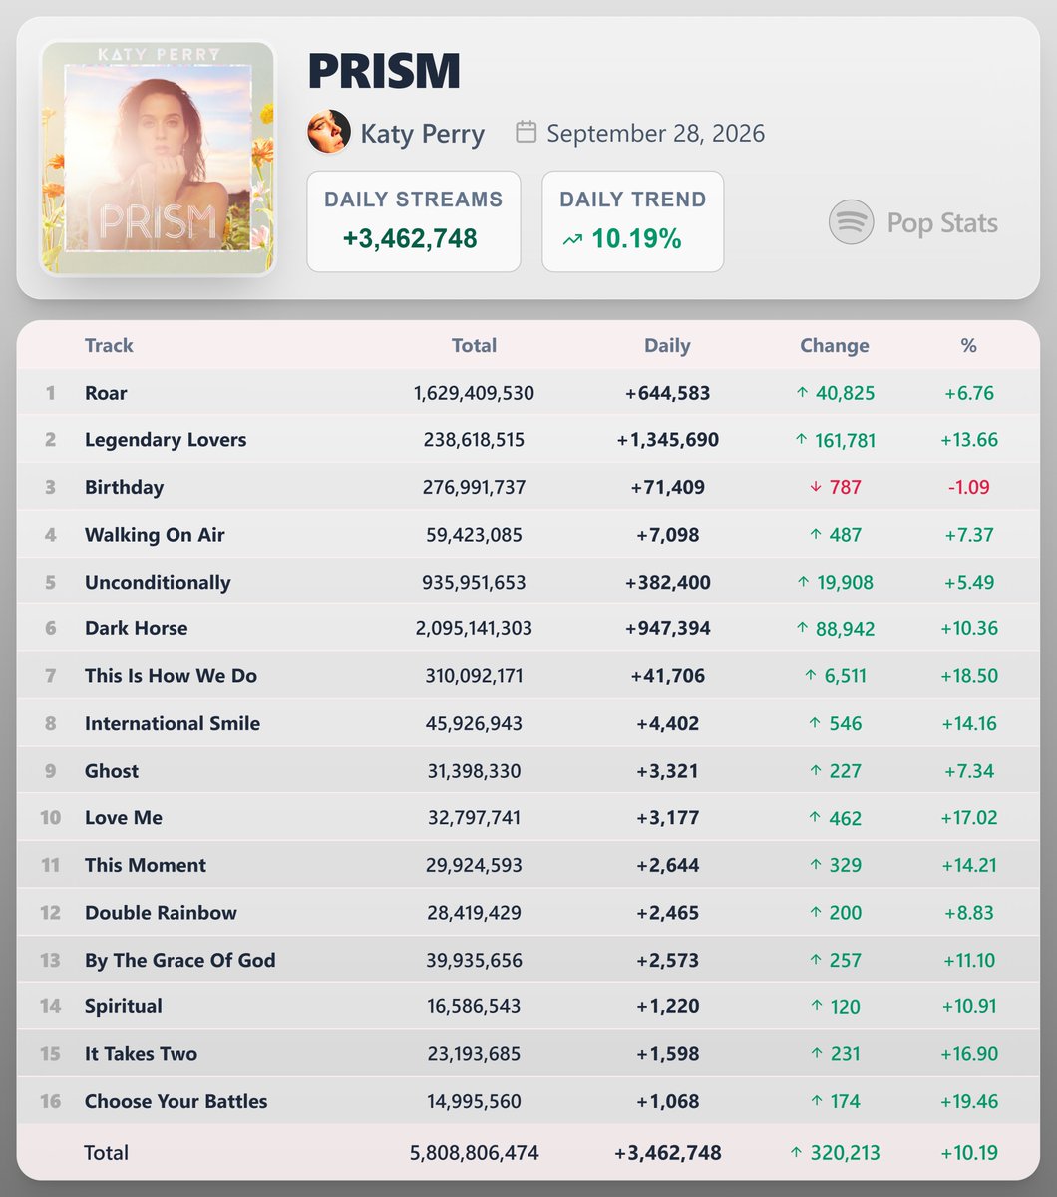This screenshot has height=1197, width=1057.
Task: Select the Roar track name
Action: [x=106, y=393]
